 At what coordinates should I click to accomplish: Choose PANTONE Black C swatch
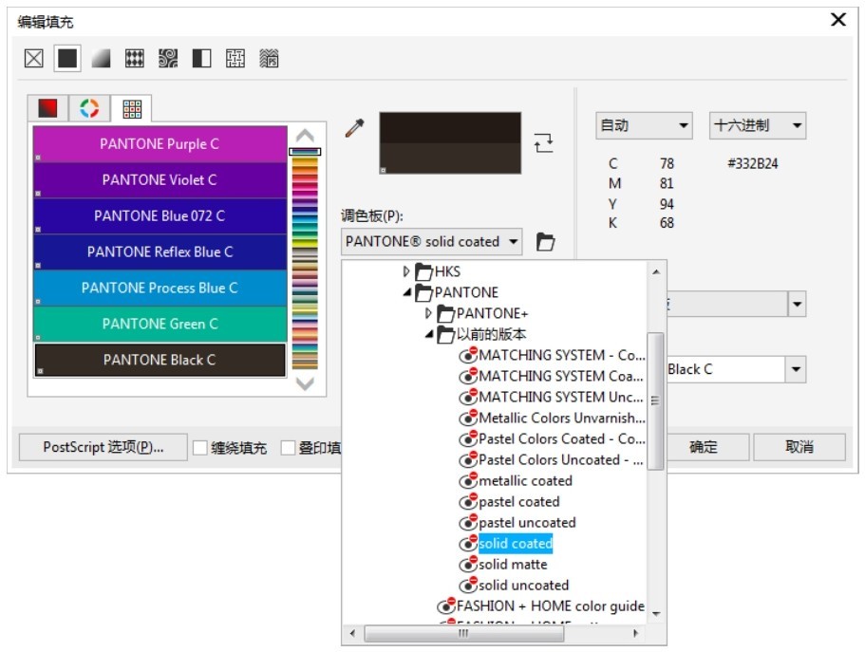click(x=160, y=360)
